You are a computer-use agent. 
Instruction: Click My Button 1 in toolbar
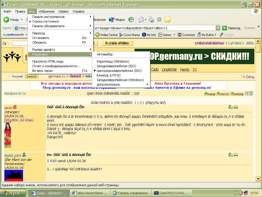pyautogui.click(x=207, y=35)
